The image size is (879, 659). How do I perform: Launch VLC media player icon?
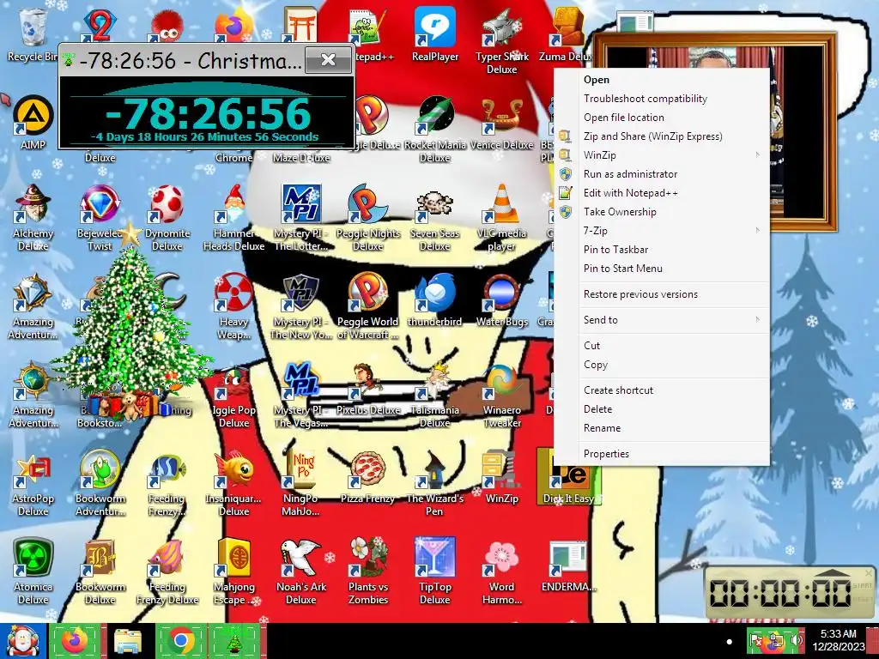[x=501, y=217]
